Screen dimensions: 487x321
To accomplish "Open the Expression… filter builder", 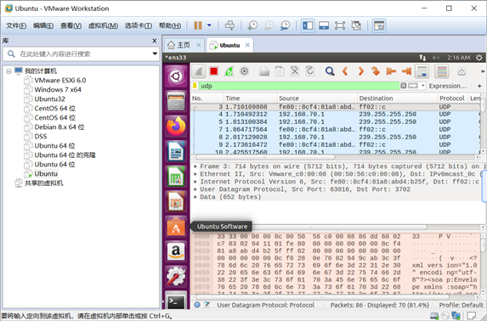I will coord(448,86).
